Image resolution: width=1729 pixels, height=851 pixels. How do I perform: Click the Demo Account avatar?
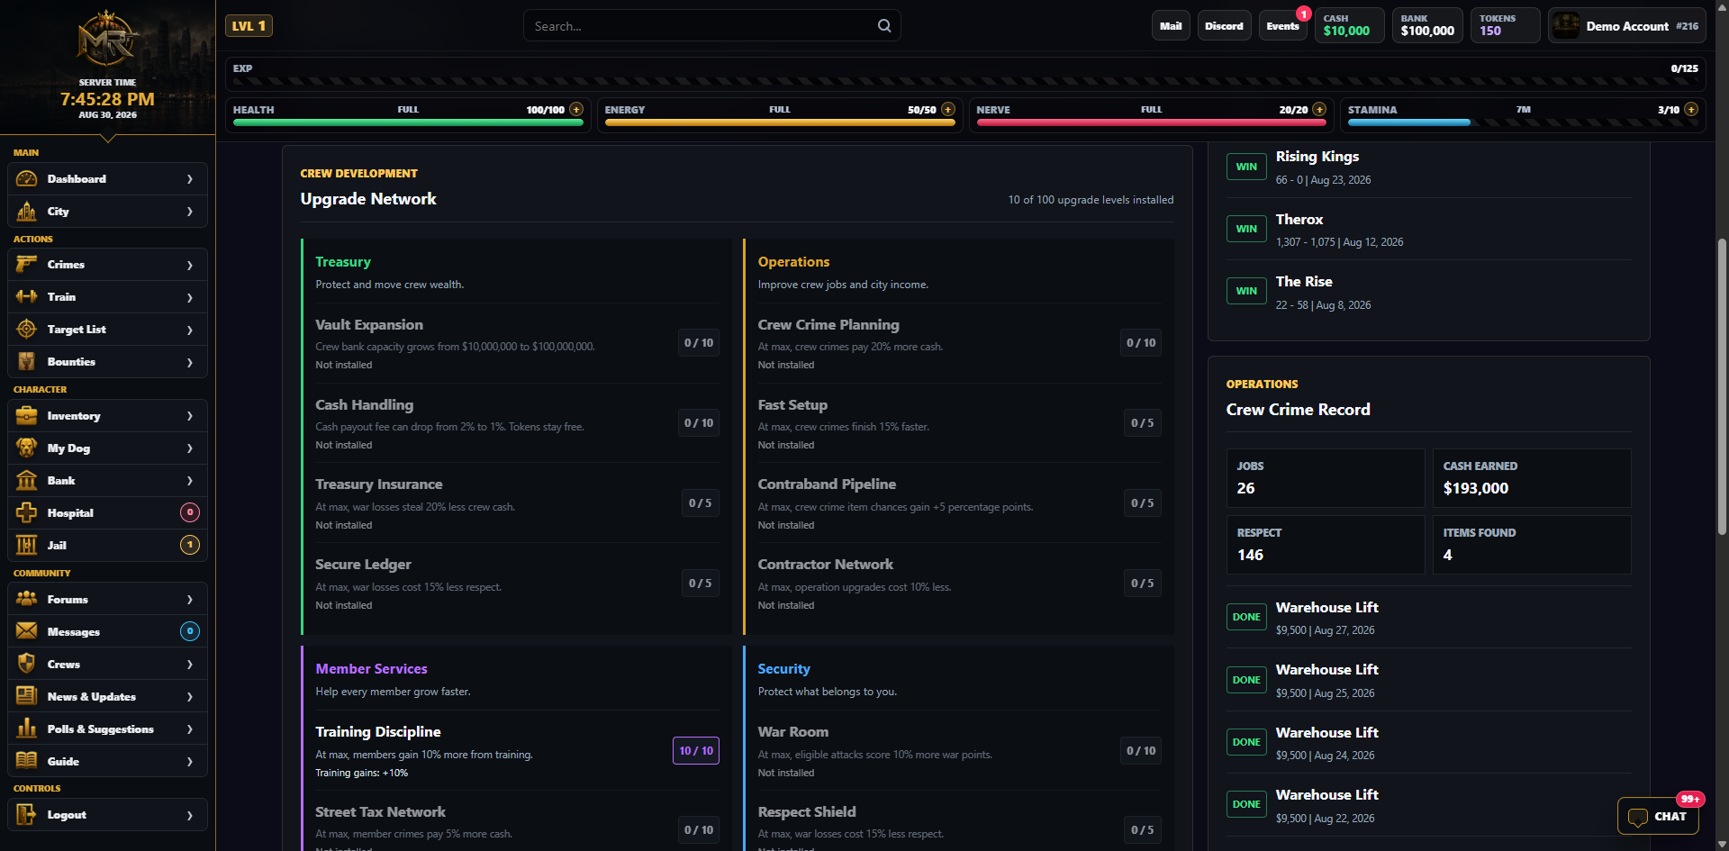(1566, 26)
